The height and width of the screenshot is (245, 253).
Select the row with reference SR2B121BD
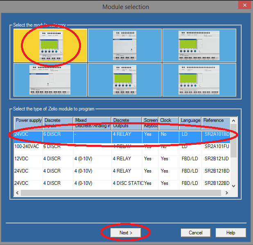(x=122, y=174)
